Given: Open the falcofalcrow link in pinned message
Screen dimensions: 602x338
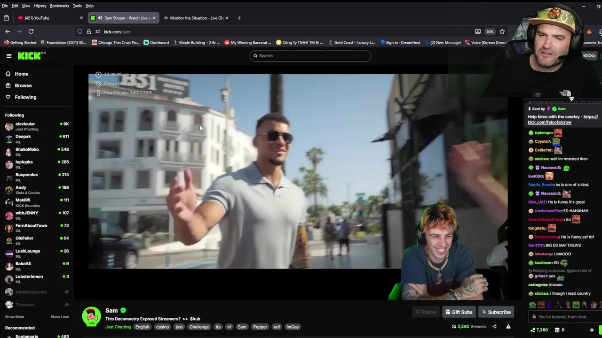Looking at the screenshot, I should (x=562, y=120).
